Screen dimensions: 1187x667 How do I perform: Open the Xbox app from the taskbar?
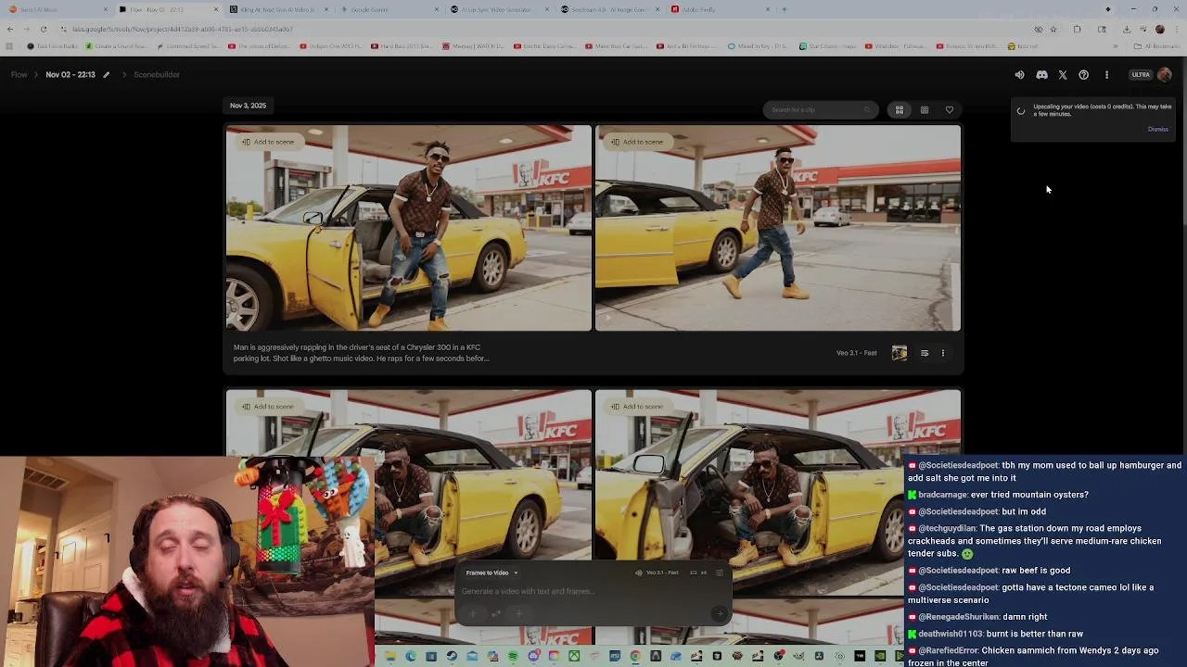tap(574, 657)
